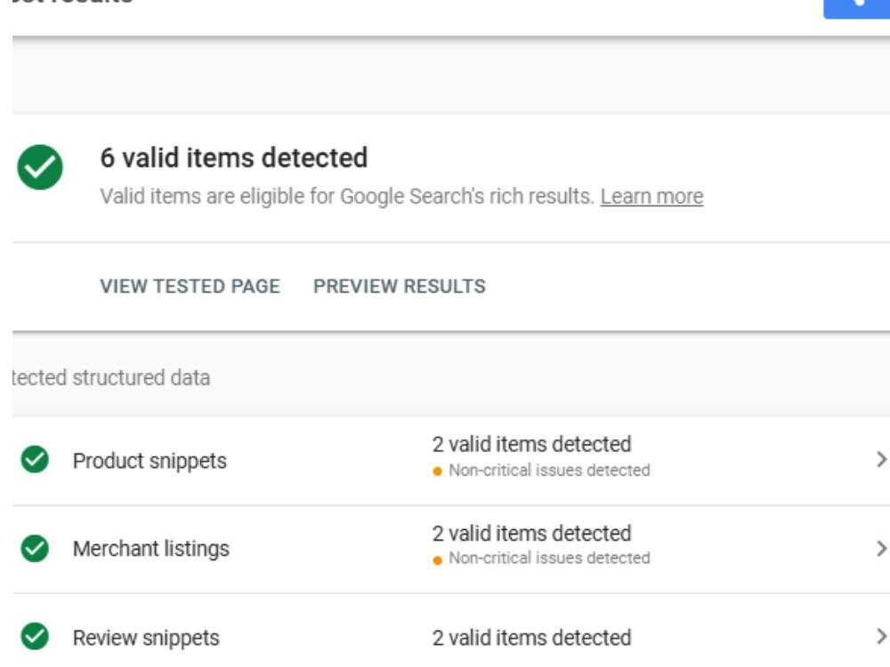
Task: Click the green check icon for Merchant listings
Action: coord(35,548)
